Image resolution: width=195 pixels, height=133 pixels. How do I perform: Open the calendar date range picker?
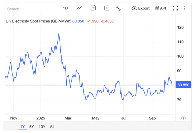point(93,8)
